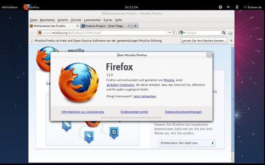
Task: Click the back navigation arrow
Action: pyautogui.click(x=32, y=32)
